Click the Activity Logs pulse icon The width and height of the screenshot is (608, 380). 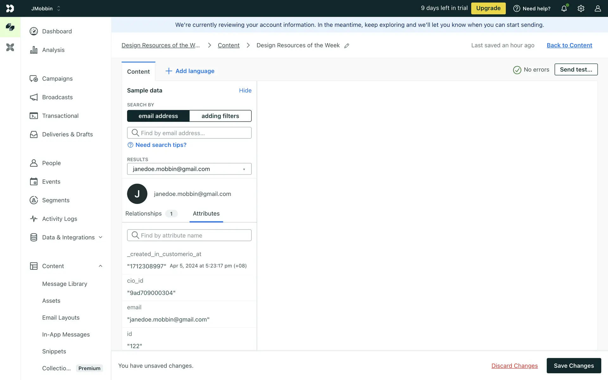pyautogui.click(x=34, y=219)
